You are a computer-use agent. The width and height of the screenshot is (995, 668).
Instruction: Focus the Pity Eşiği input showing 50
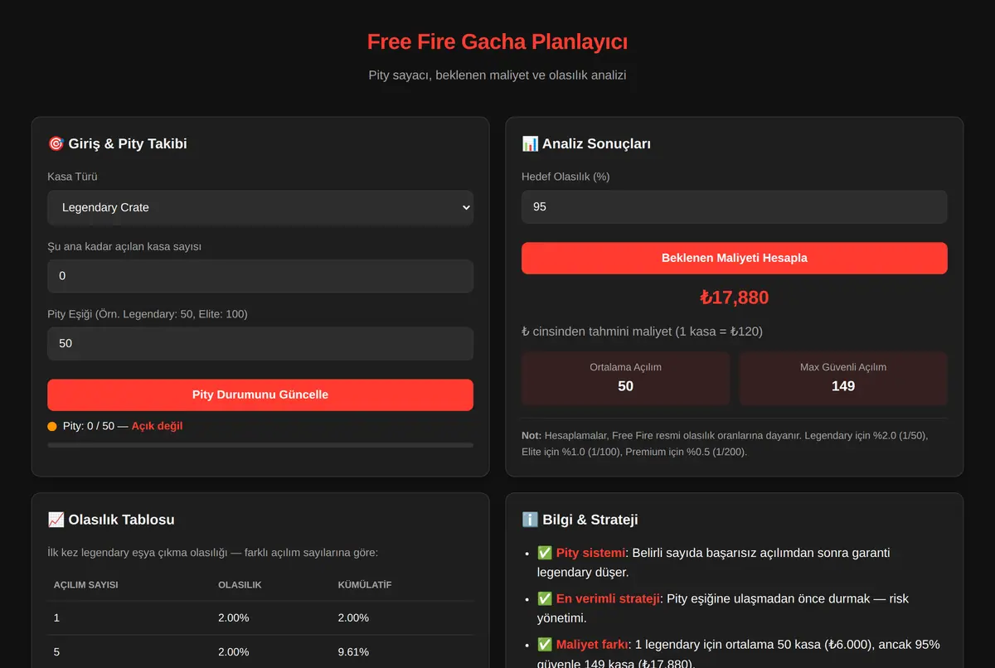click(x=260, y=343)
